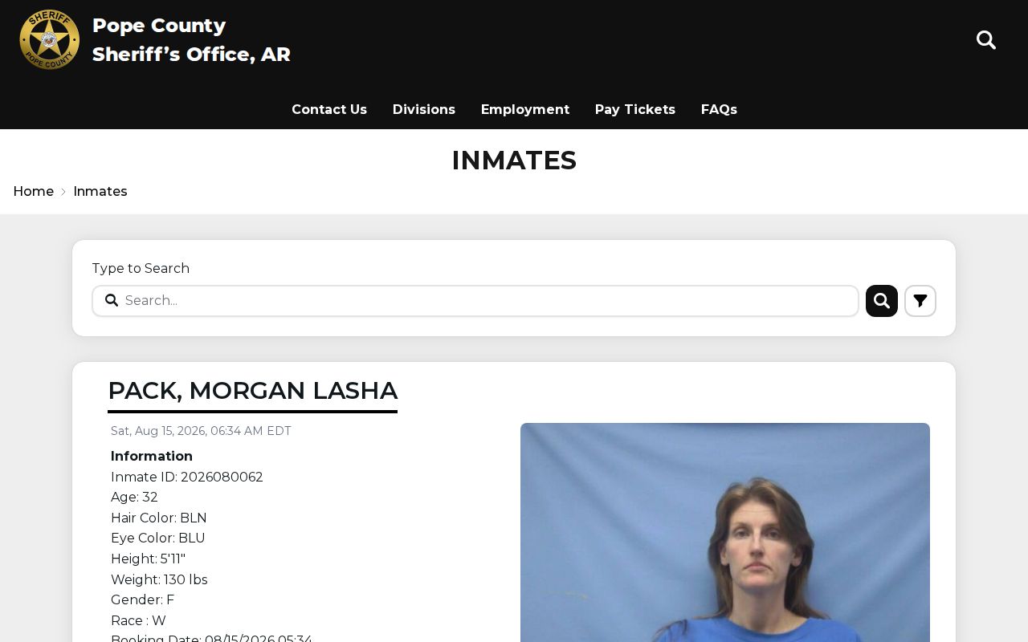Open the FAQs page
This screenshot has width=1028, height=642.
[719, 109]
